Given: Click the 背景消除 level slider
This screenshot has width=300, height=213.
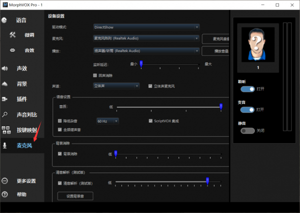Looking at the screenshot, I should [168, 154].
